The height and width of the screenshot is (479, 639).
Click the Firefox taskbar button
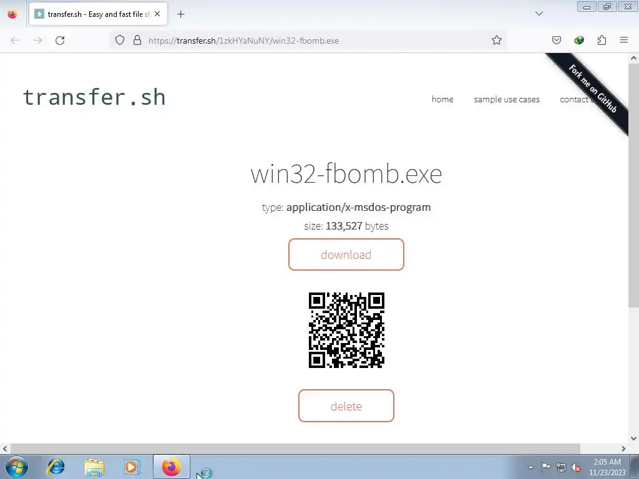pyautogui.click(x=171, y=467)
